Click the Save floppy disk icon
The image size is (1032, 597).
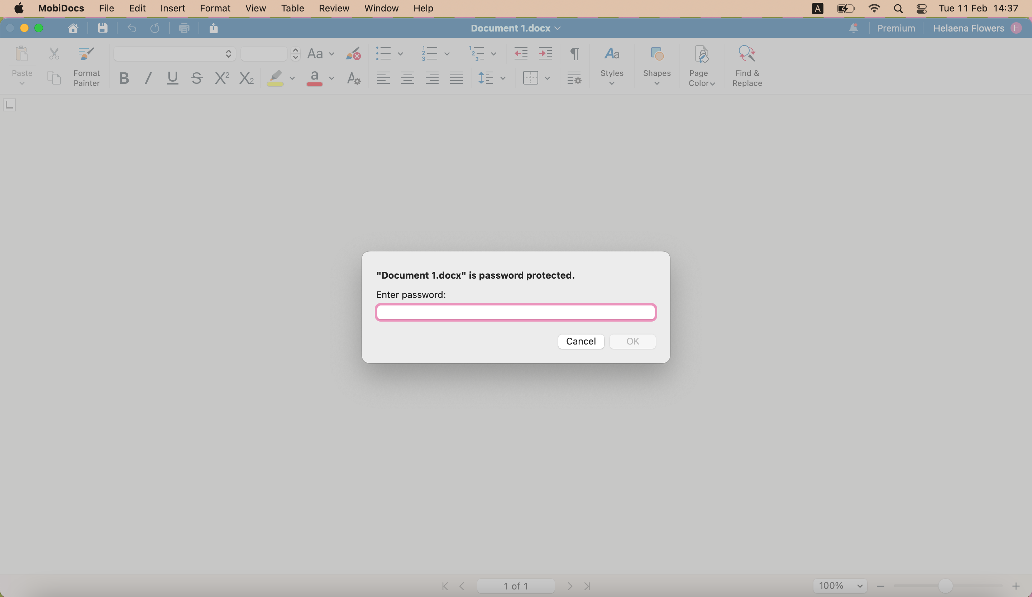pos(102,28)
